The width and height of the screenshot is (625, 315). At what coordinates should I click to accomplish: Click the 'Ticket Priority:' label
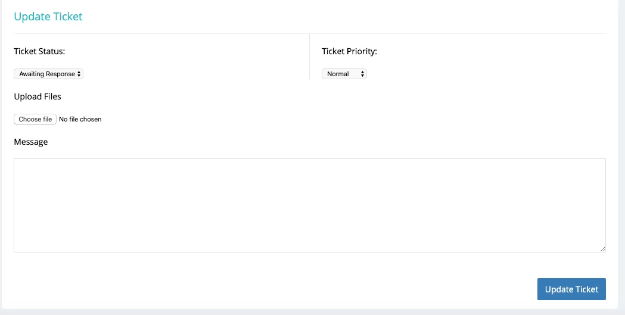click(349, 51)
